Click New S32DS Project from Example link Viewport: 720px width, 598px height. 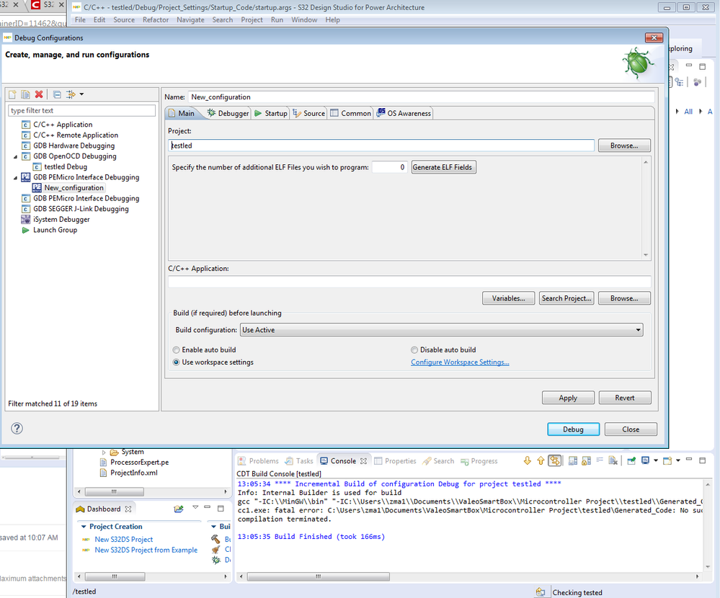[x=146, y=550]
